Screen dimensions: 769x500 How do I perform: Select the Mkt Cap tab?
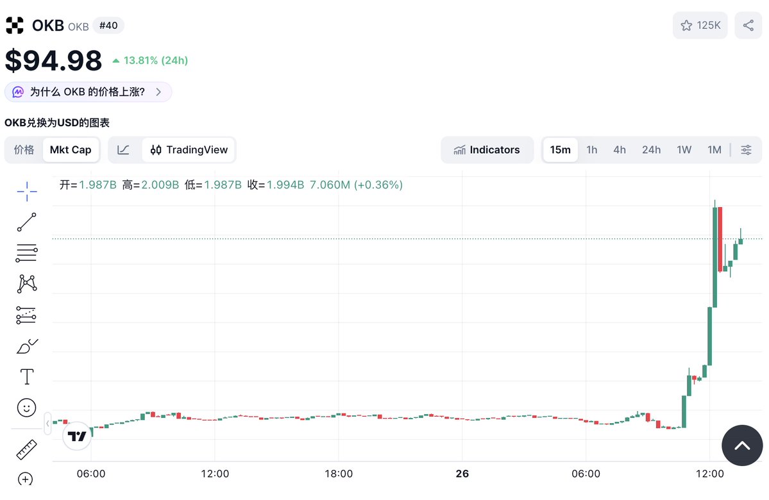71,150
